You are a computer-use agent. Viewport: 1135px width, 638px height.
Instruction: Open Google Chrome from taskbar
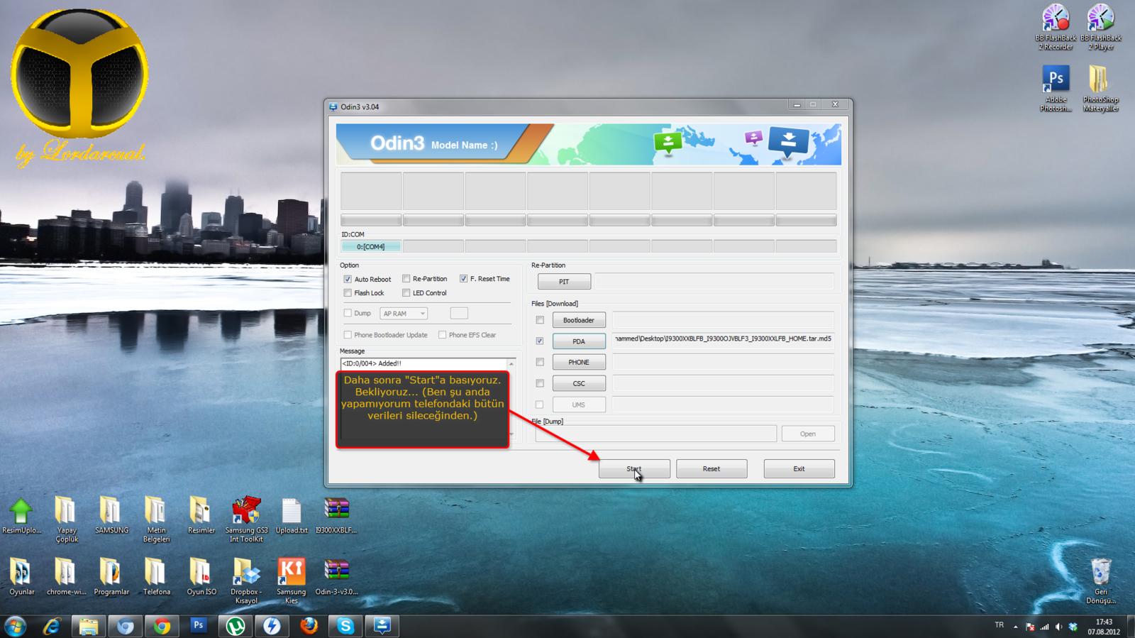162,626
